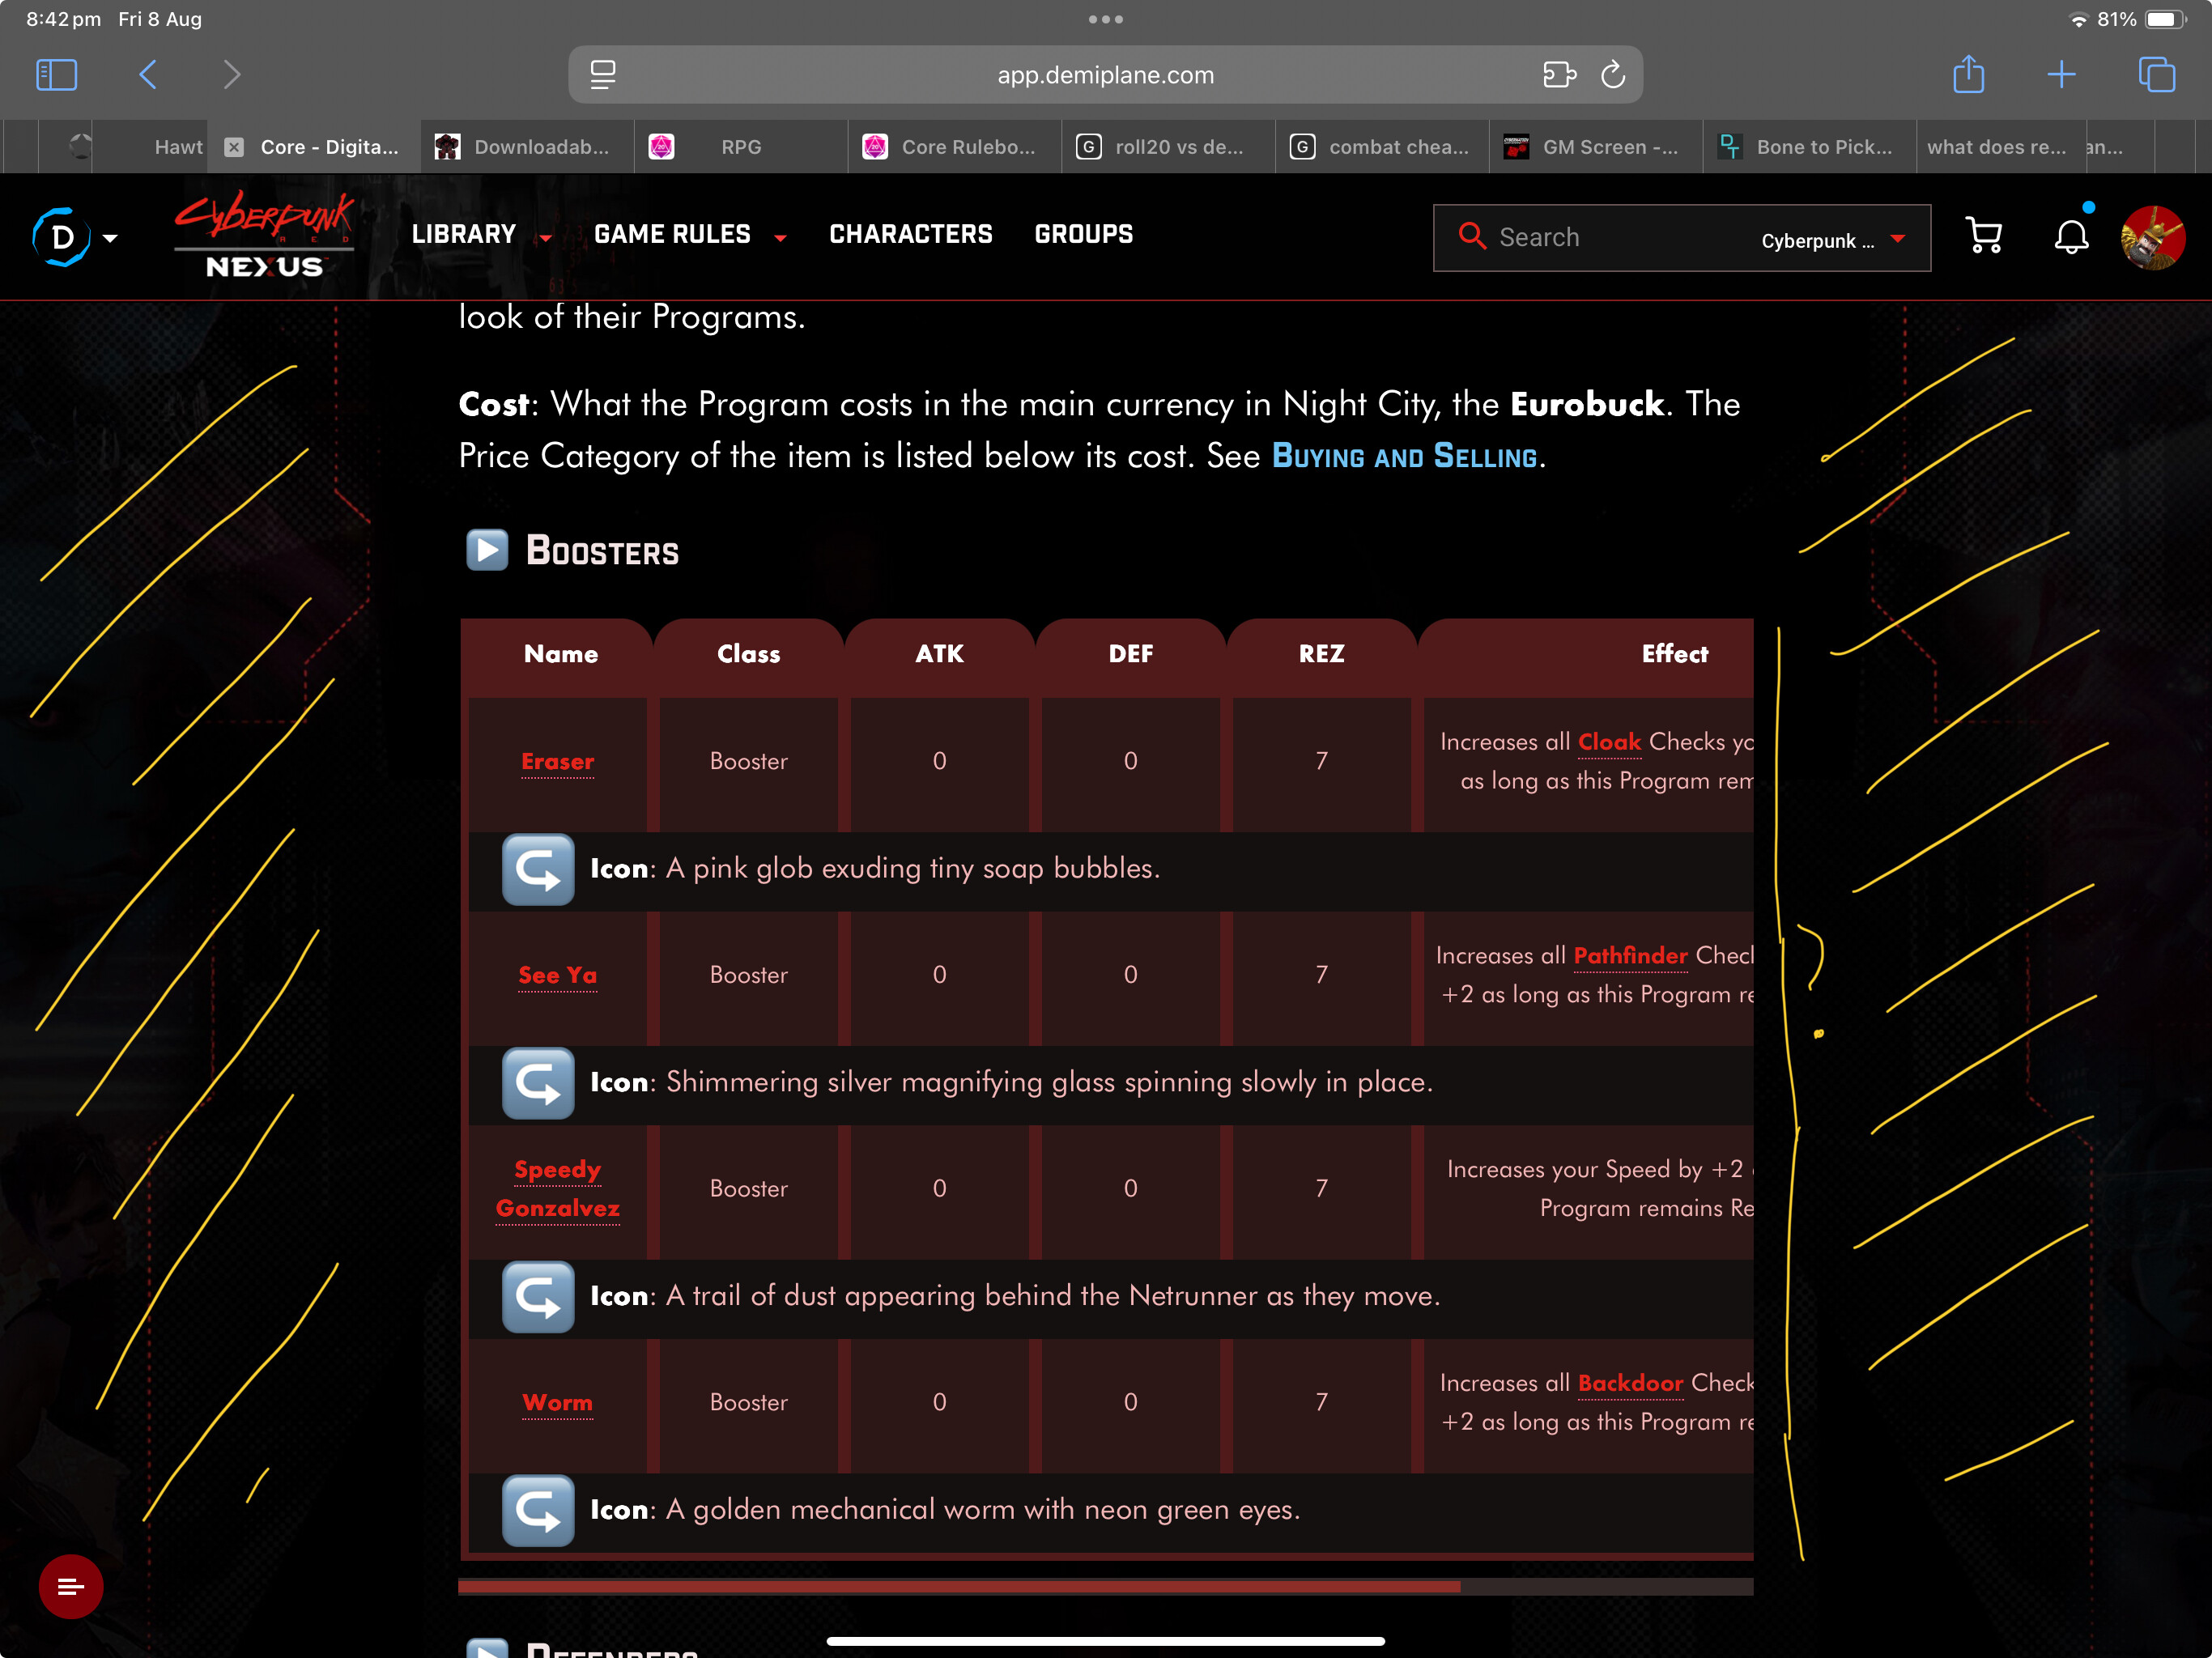Go forward in browser history
This screenshot has width=2212, height=1658.
click(x=232, y=74)
